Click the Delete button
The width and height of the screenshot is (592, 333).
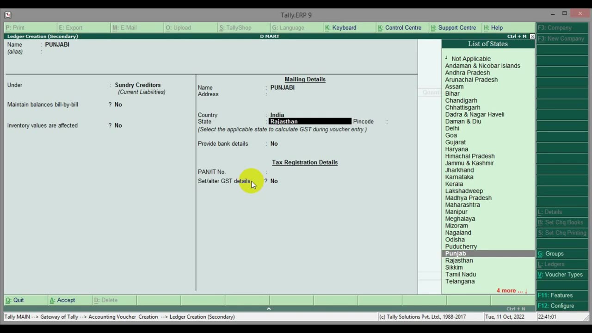point(114,300)
